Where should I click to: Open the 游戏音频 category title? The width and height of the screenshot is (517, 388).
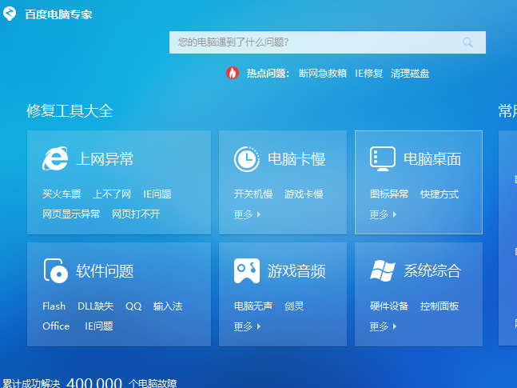pyautogui.click(x=296, y=271)
